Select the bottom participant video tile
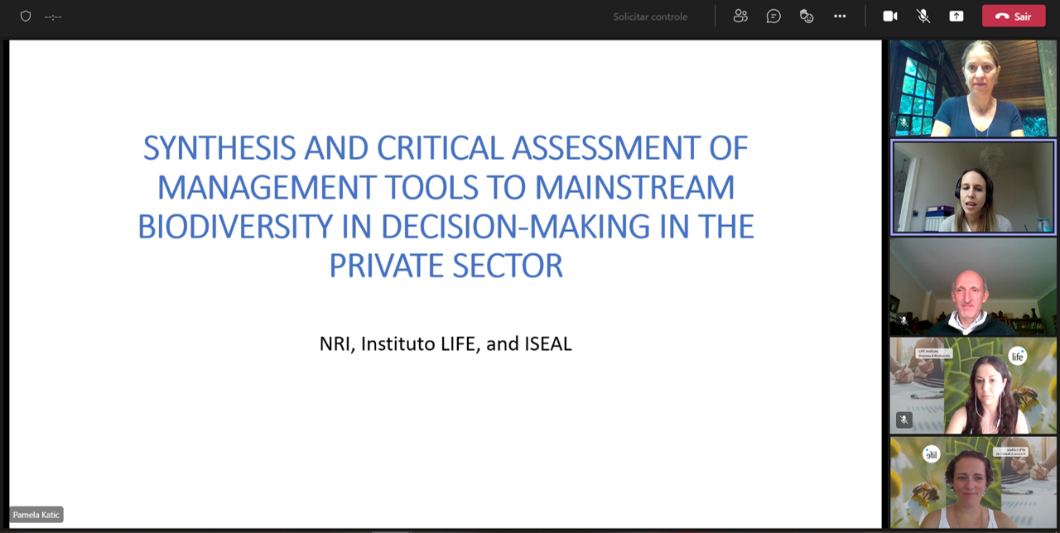 [x=973, y=483]
